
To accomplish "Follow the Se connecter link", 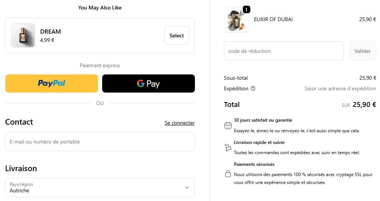I will pos(179,123).
